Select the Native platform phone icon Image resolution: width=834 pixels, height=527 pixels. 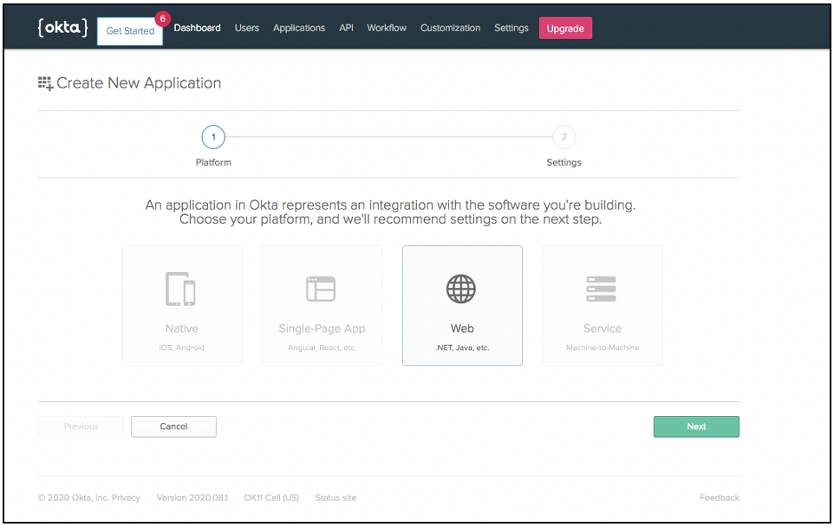(x=181, y=289)
